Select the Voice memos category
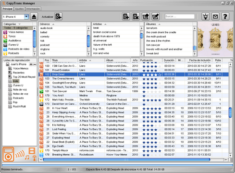235x173 pixels. (16, 32)
